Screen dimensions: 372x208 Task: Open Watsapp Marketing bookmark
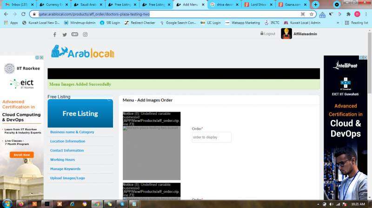pos(242,23)
